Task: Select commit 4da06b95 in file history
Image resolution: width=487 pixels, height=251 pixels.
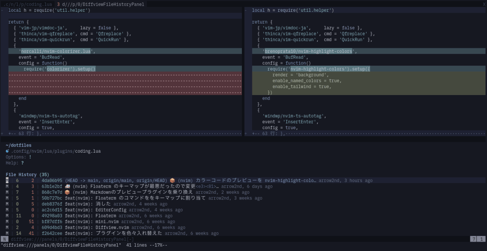Action: (52, 180)
